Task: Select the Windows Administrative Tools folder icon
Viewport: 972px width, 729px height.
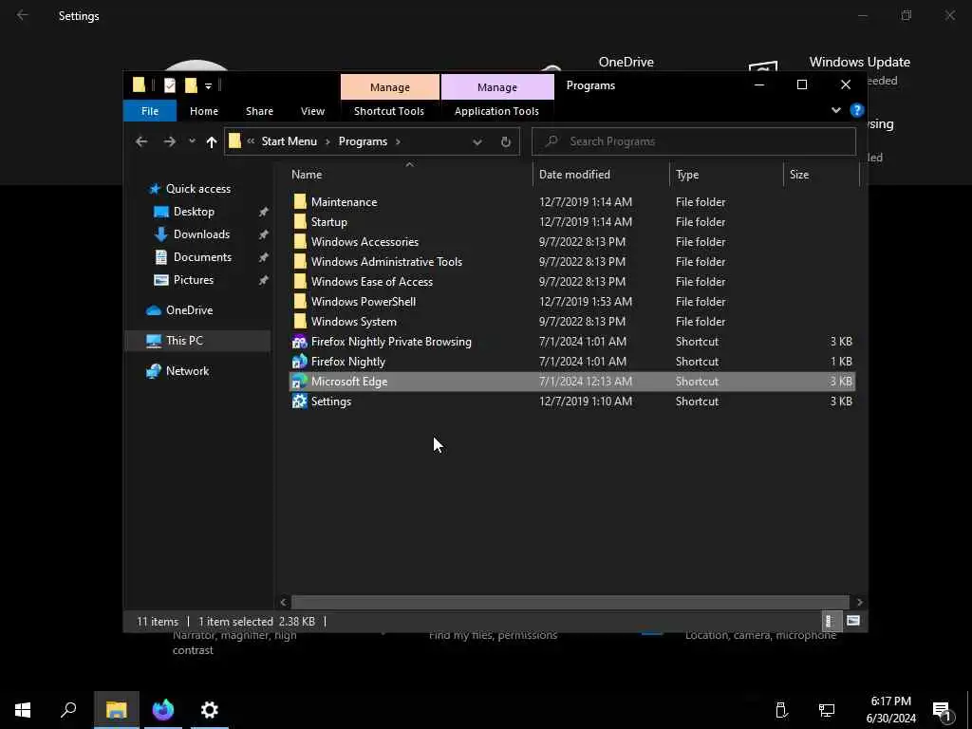Action: point(300,261)
